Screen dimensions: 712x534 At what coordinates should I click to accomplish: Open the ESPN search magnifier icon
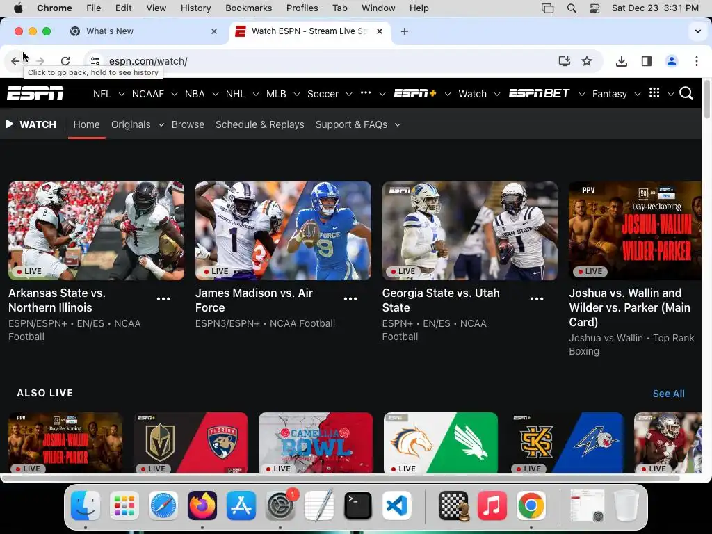[x=686, y=94]
